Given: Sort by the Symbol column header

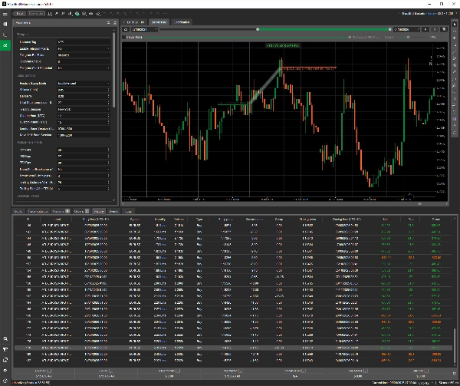Looking at the screenshot, I should pos(135,219).
